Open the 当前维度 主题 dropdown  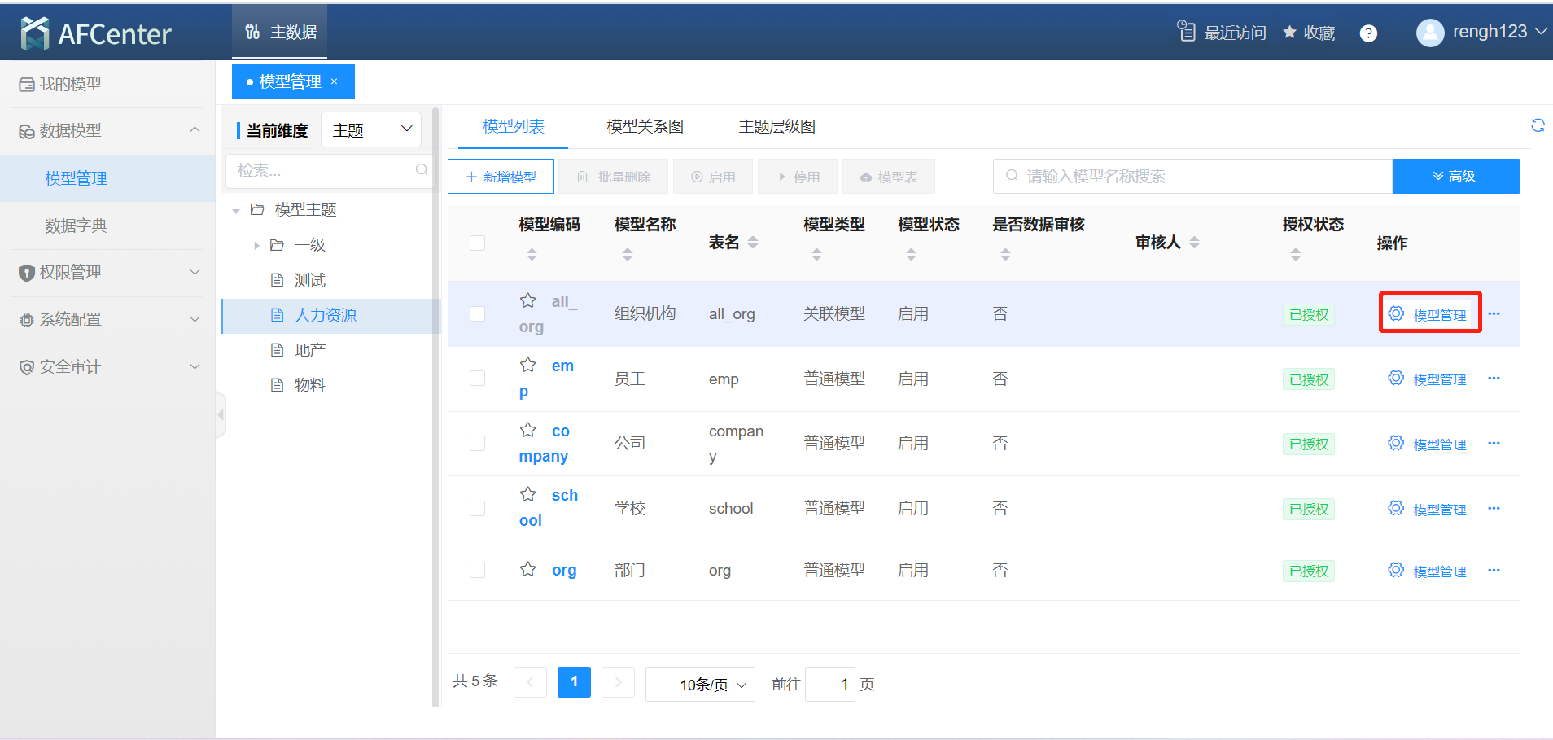click(372, 129)
